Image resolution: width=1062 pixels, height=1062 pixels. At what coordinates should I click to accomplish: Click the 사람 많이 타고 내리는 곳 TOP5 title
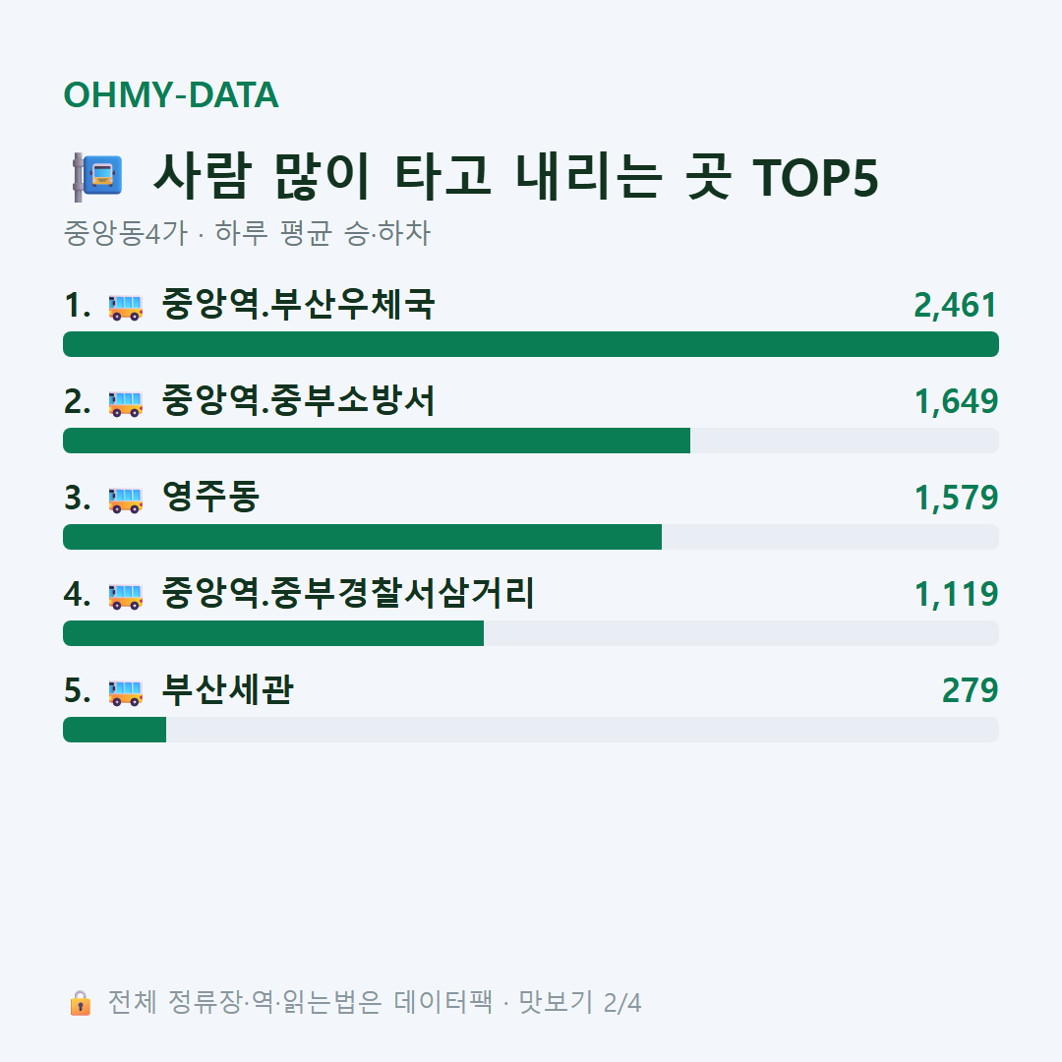516,176
